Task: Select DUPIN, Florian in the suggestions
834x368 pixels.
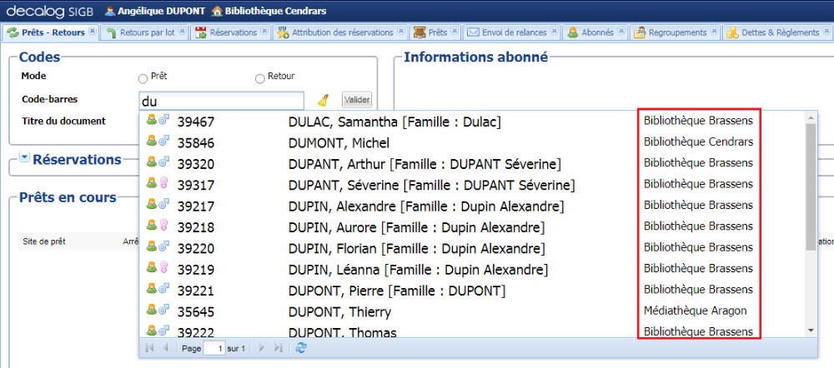Action: point(416,248)
